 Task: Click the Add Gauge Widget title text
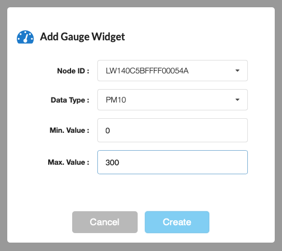82,37
